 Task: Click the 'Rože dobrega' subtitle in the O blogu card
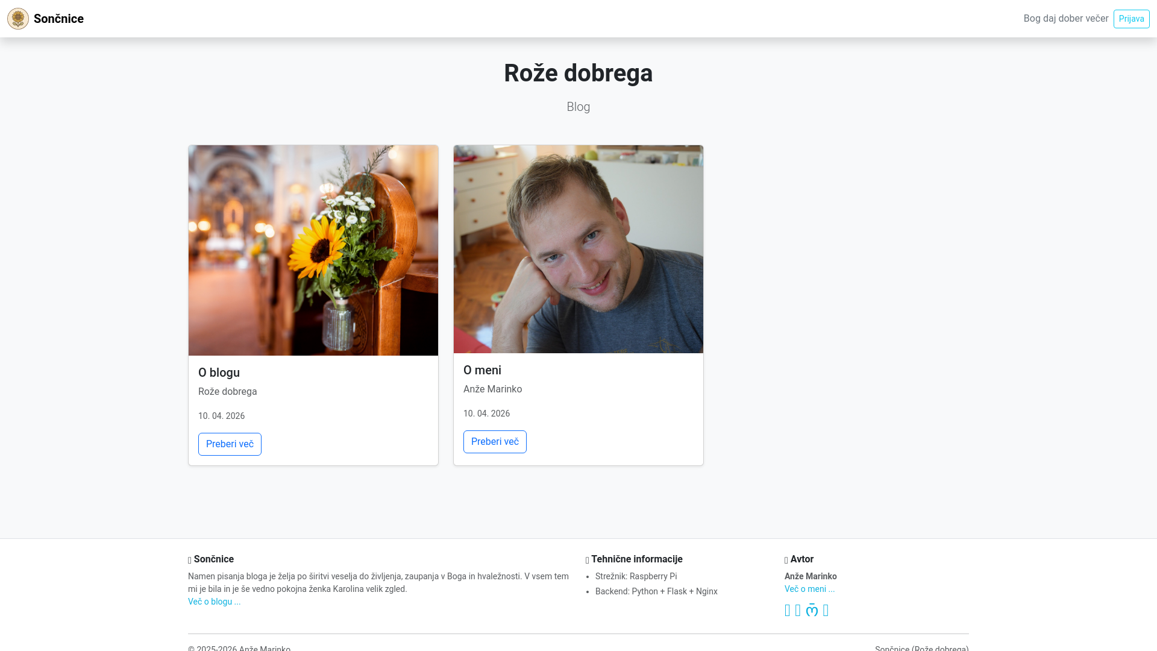[227, 392]
